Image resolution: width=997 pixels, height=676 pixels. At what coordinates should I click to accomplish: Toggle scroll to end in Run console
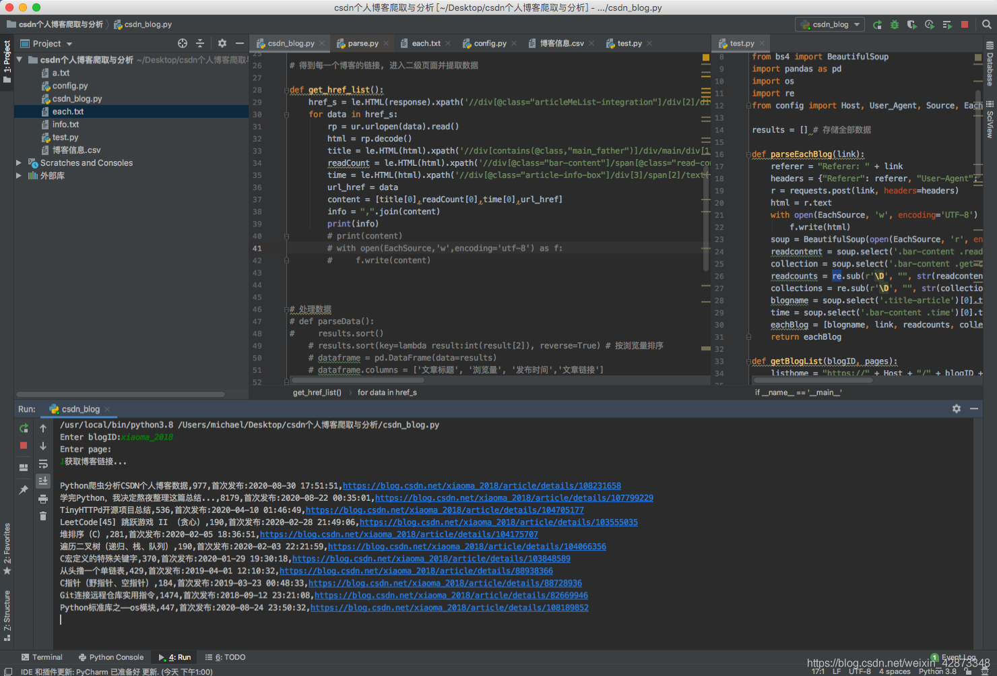pos(43,481)
